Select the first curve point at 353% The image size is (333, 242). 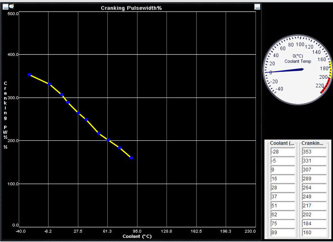(x=29, y=75)
